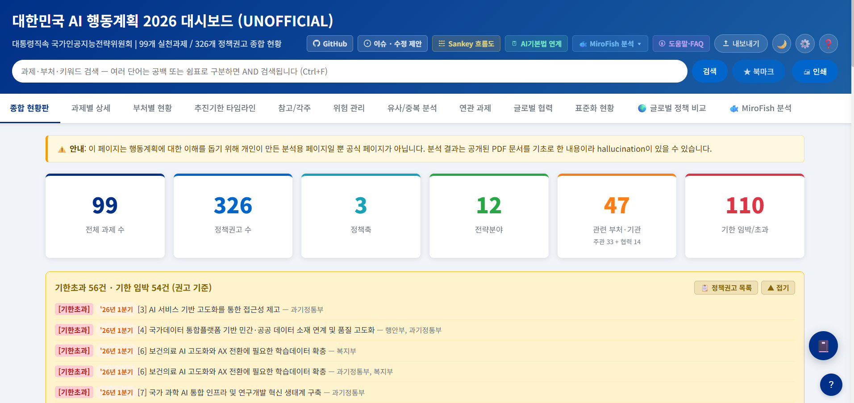Click the 이슈 · 수정 제안 button
The image size is (854, 403).
392,44
